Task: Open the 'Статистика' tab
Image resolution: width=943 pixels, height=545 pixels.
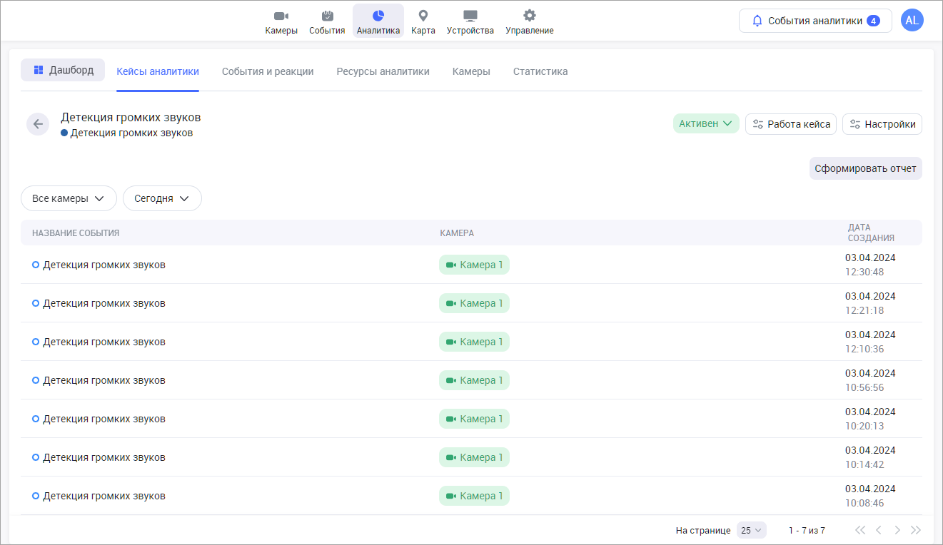Action: coord(540,71)
